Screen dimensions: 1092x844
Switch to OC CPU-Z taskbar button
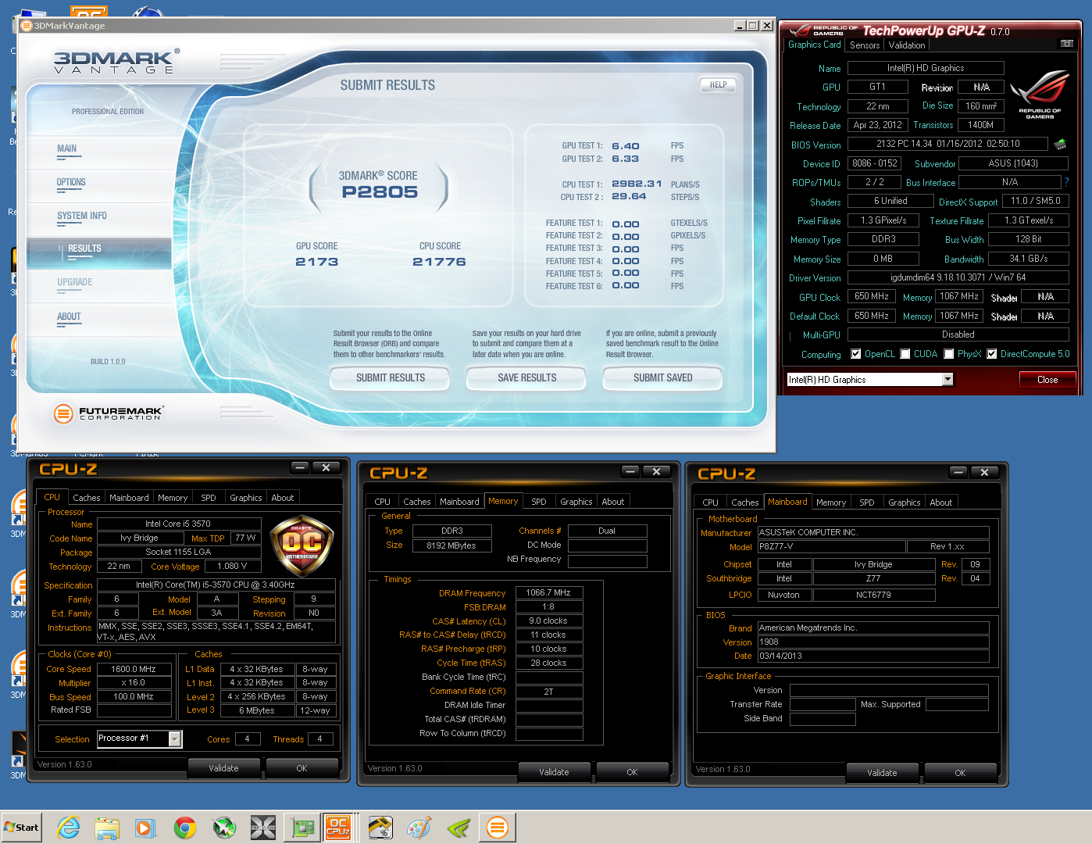click(339, 828)
